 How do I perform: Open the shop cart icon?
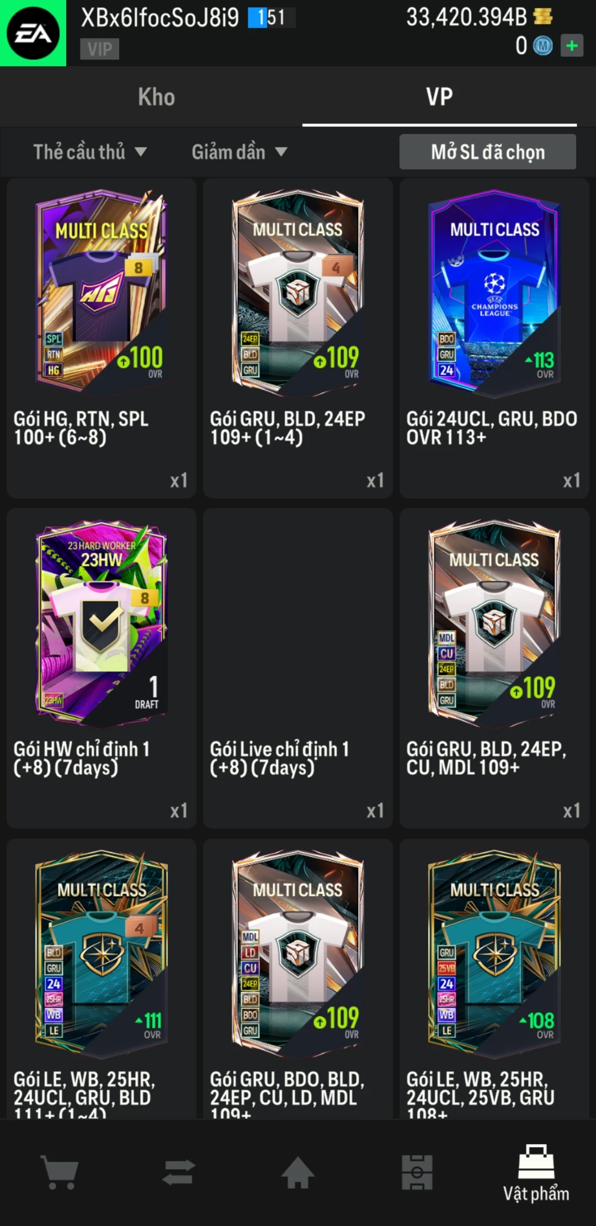60,1172
